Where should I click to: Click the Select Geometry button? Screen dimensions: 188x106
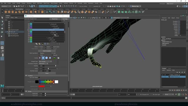click(47, 51)
